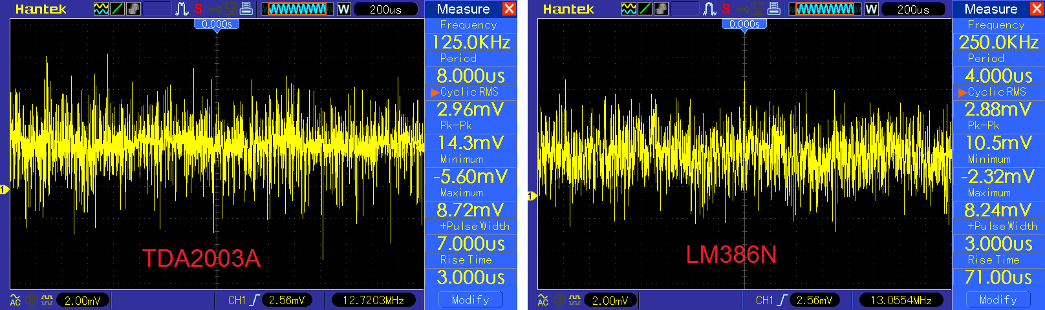Viewport: 1045px width, 310px height.
Task: Click CH1 trigger source label in TDA2003A screen
Action: point(237,300)
